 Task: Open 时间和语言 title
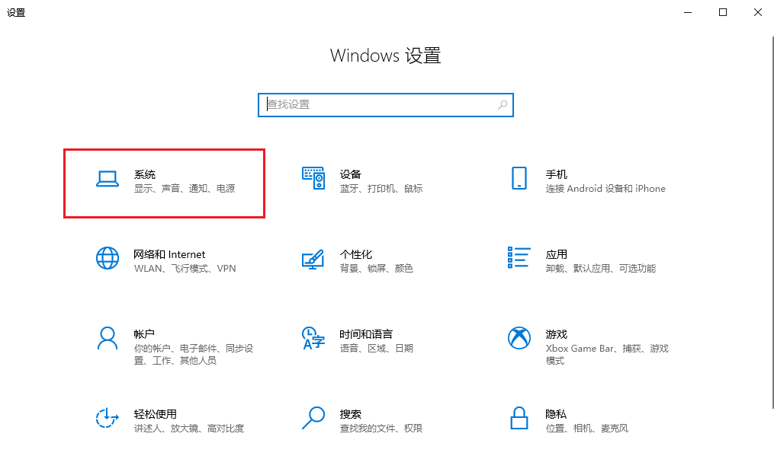pos(366,334)
